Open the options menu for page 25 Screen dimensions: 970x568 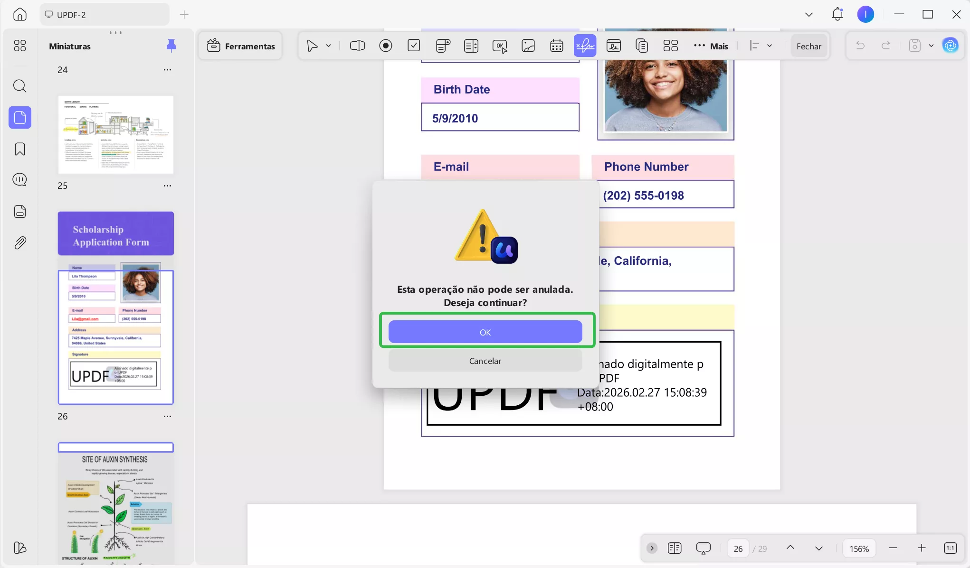coord(167,186)
